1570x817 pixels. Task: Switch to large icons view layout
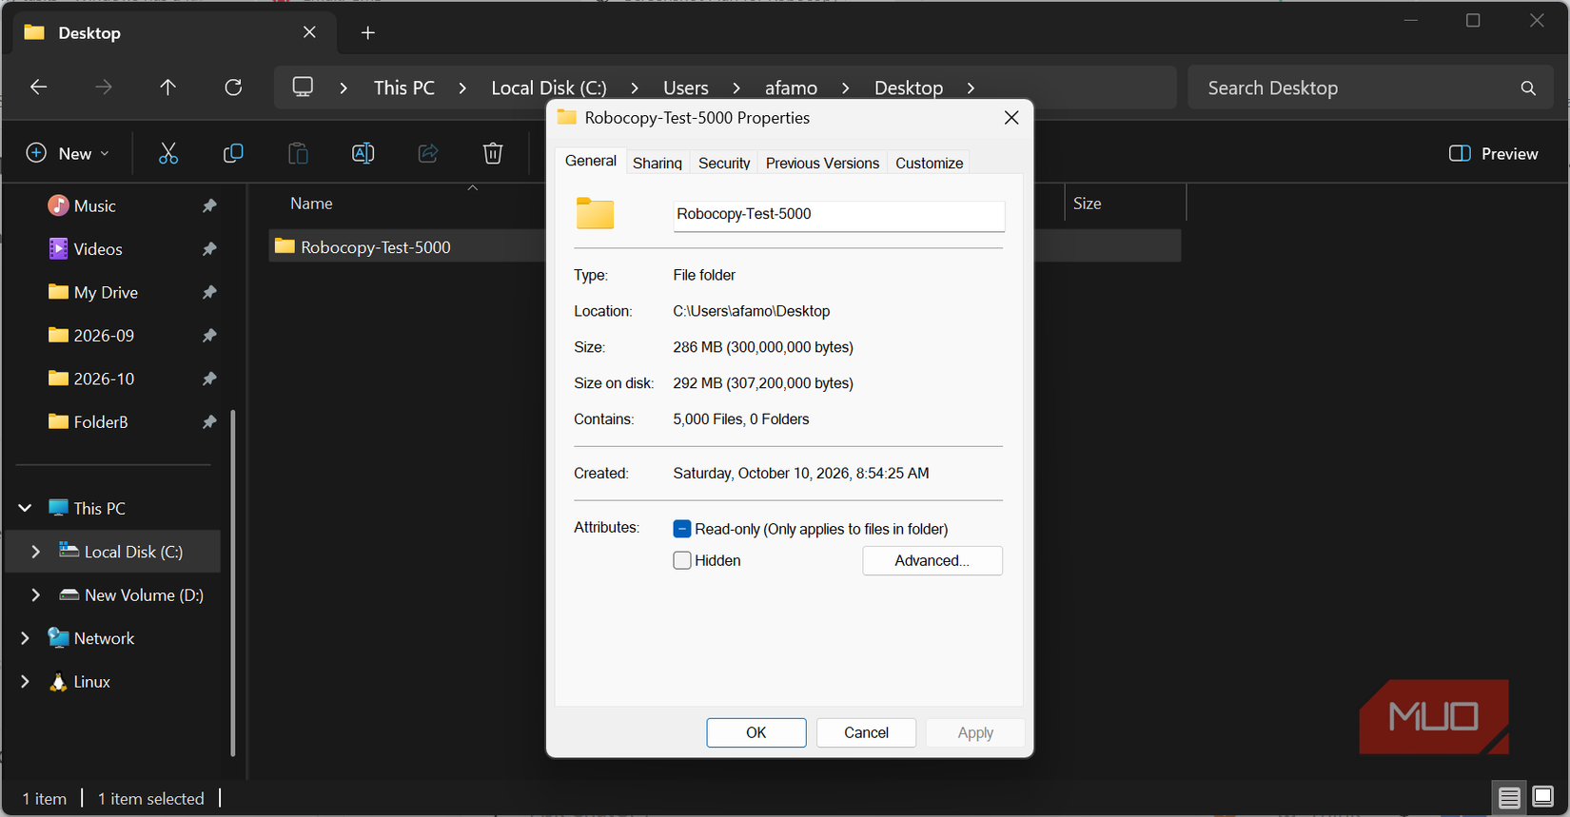[1543, 797]
